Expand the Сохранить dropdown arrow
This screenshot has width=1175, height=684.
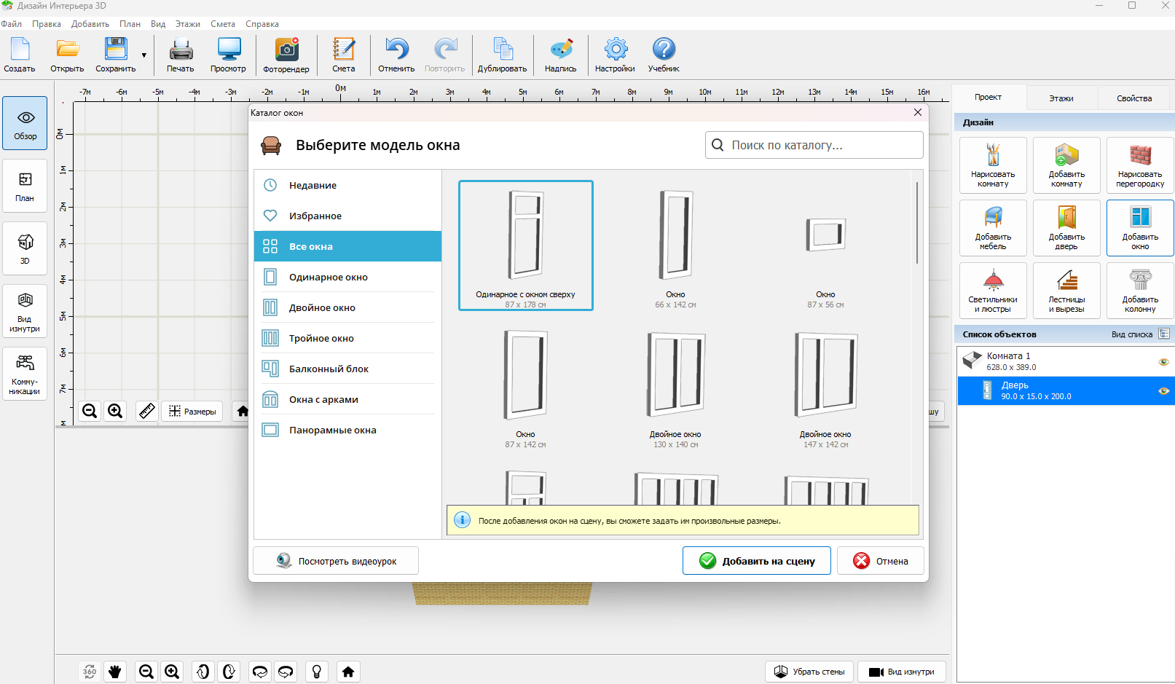(144, 55)
